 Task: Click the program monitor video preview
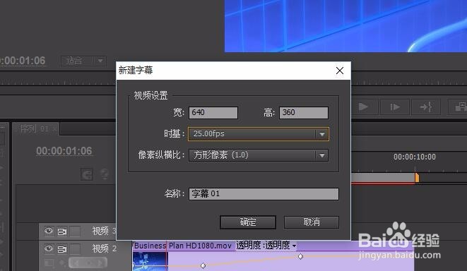[345, 26]
